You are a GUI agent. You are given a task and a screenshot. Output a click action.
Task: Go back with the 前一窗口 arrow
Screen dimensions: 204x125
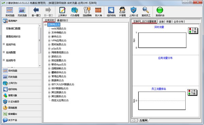(36, 12)
